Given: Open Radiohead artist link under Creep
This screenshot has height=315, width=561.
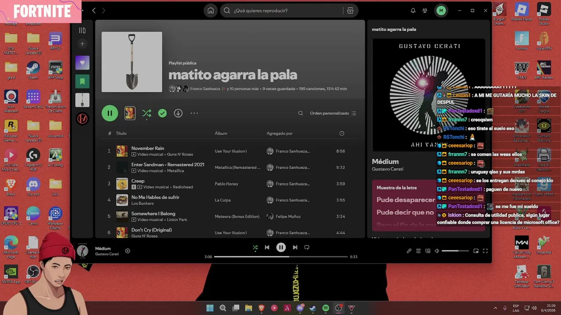Looking at the screenshot, I should click(183, 187).
